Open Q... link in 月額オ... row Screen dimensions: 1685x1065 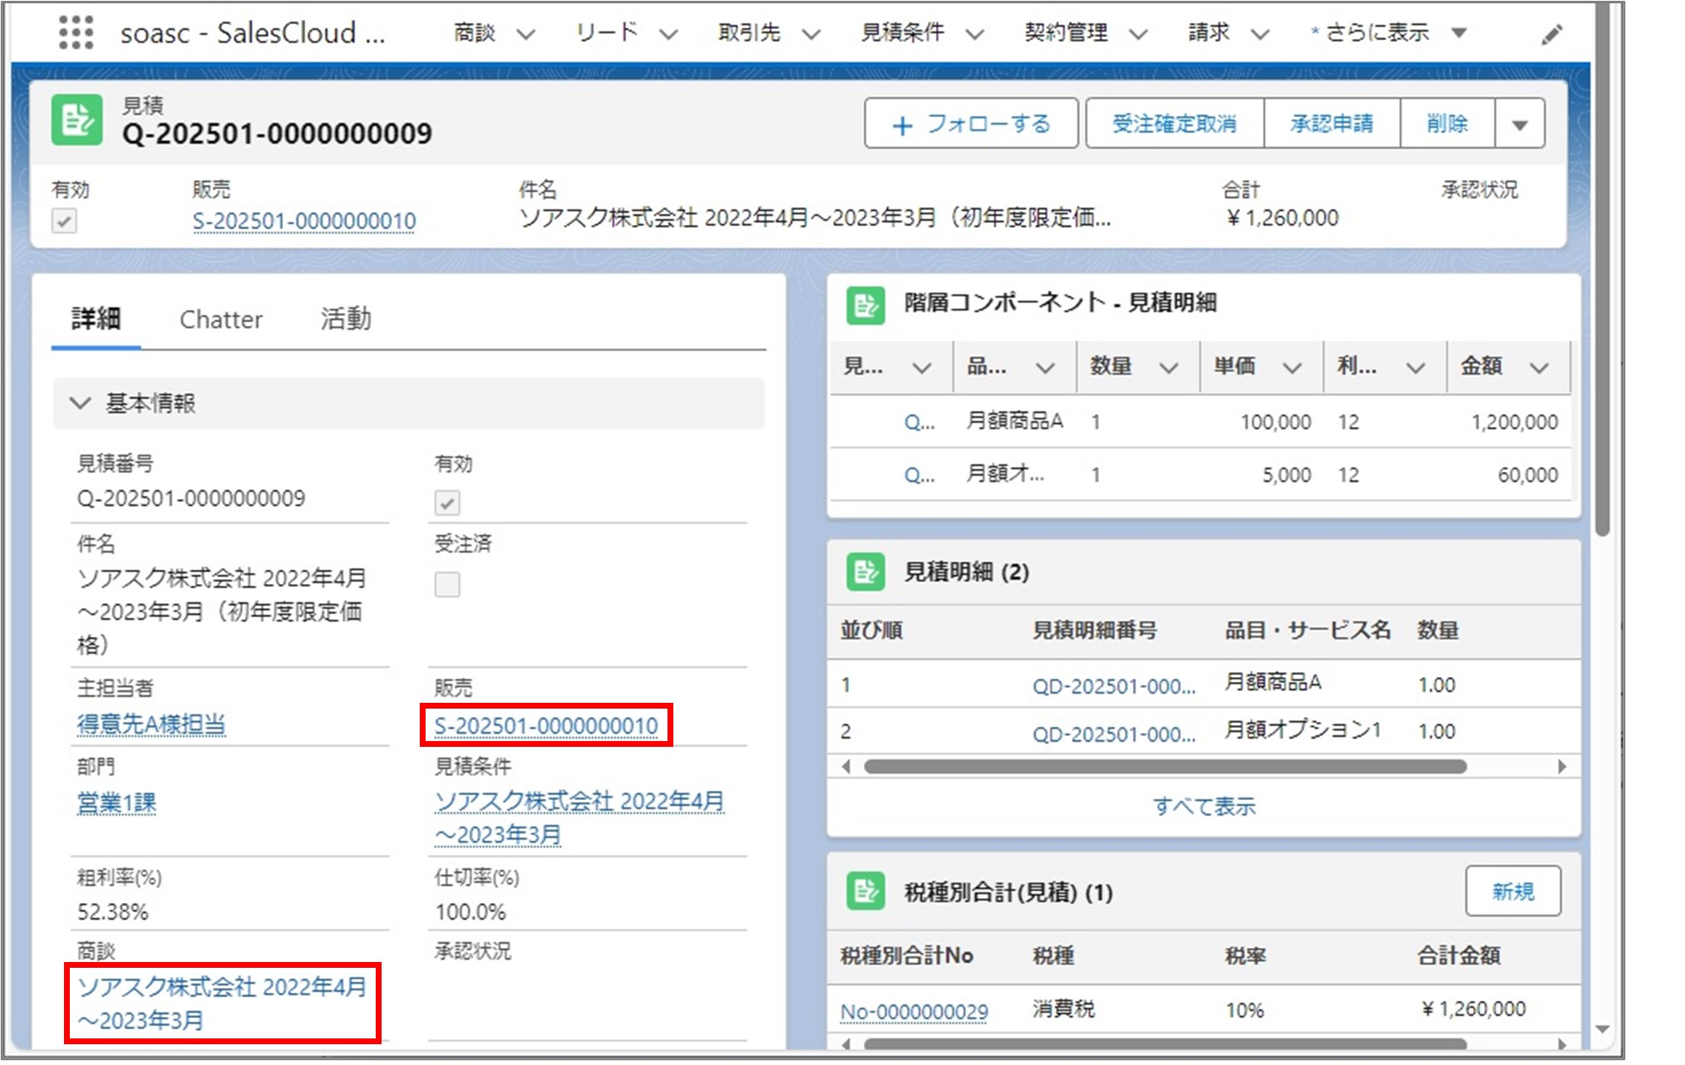(x=919, y=475)
